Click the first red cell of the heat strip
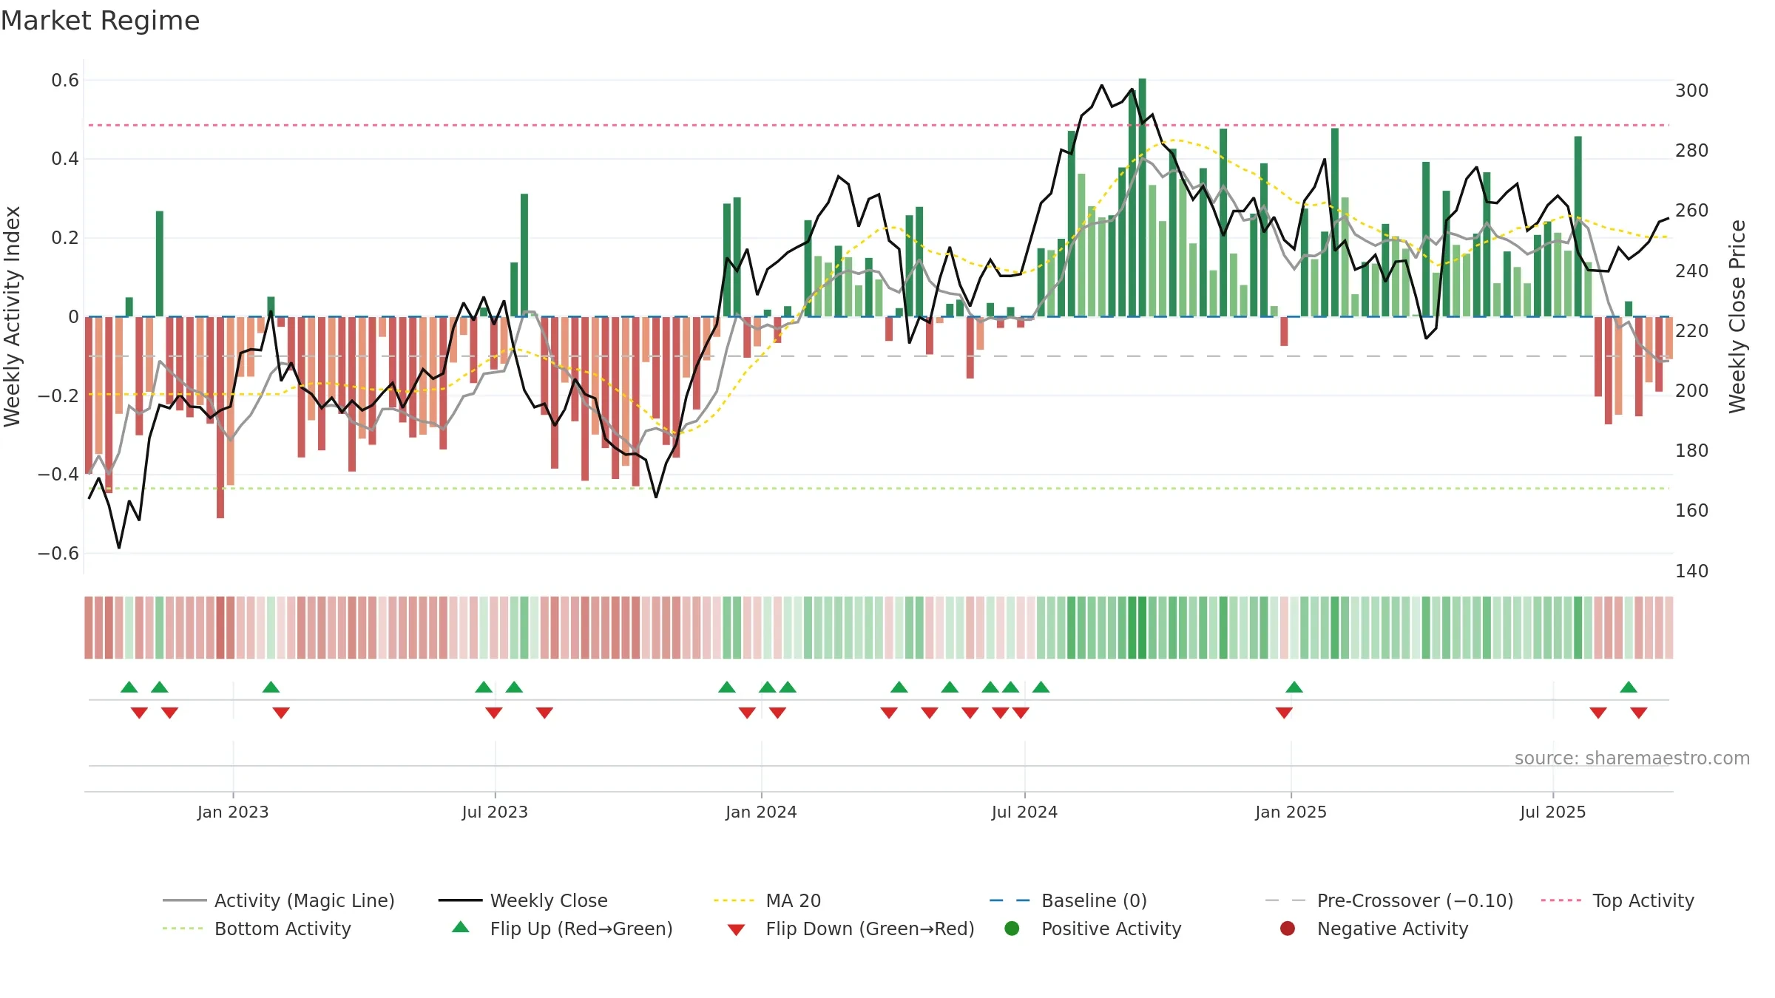Screen dimensions: 1775x998 click(89, 628)
